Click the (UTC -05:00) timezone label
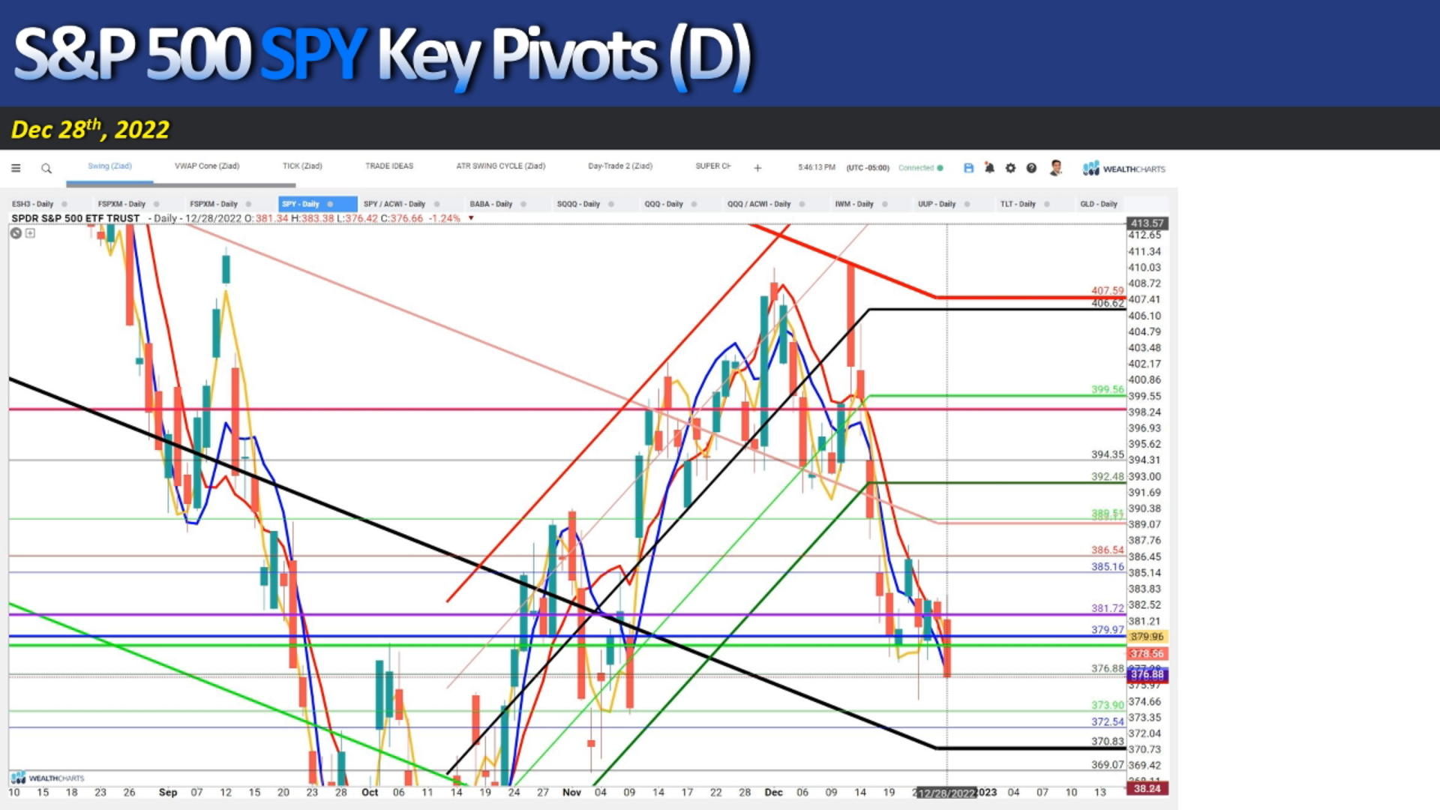This screenshot has height=810, width=1440. (x=868, y=168)
